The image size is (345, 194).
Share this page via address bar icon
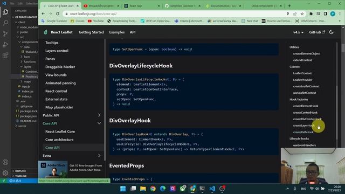pos(295,13)
